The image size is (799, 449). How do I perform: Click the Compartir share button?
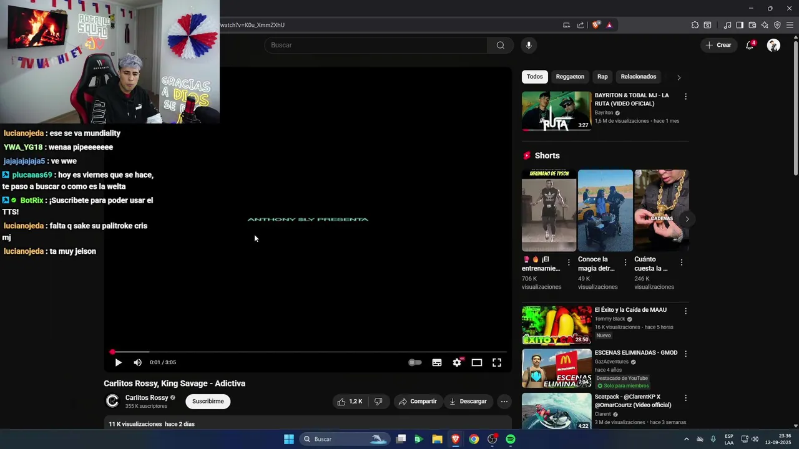[418, 402]
